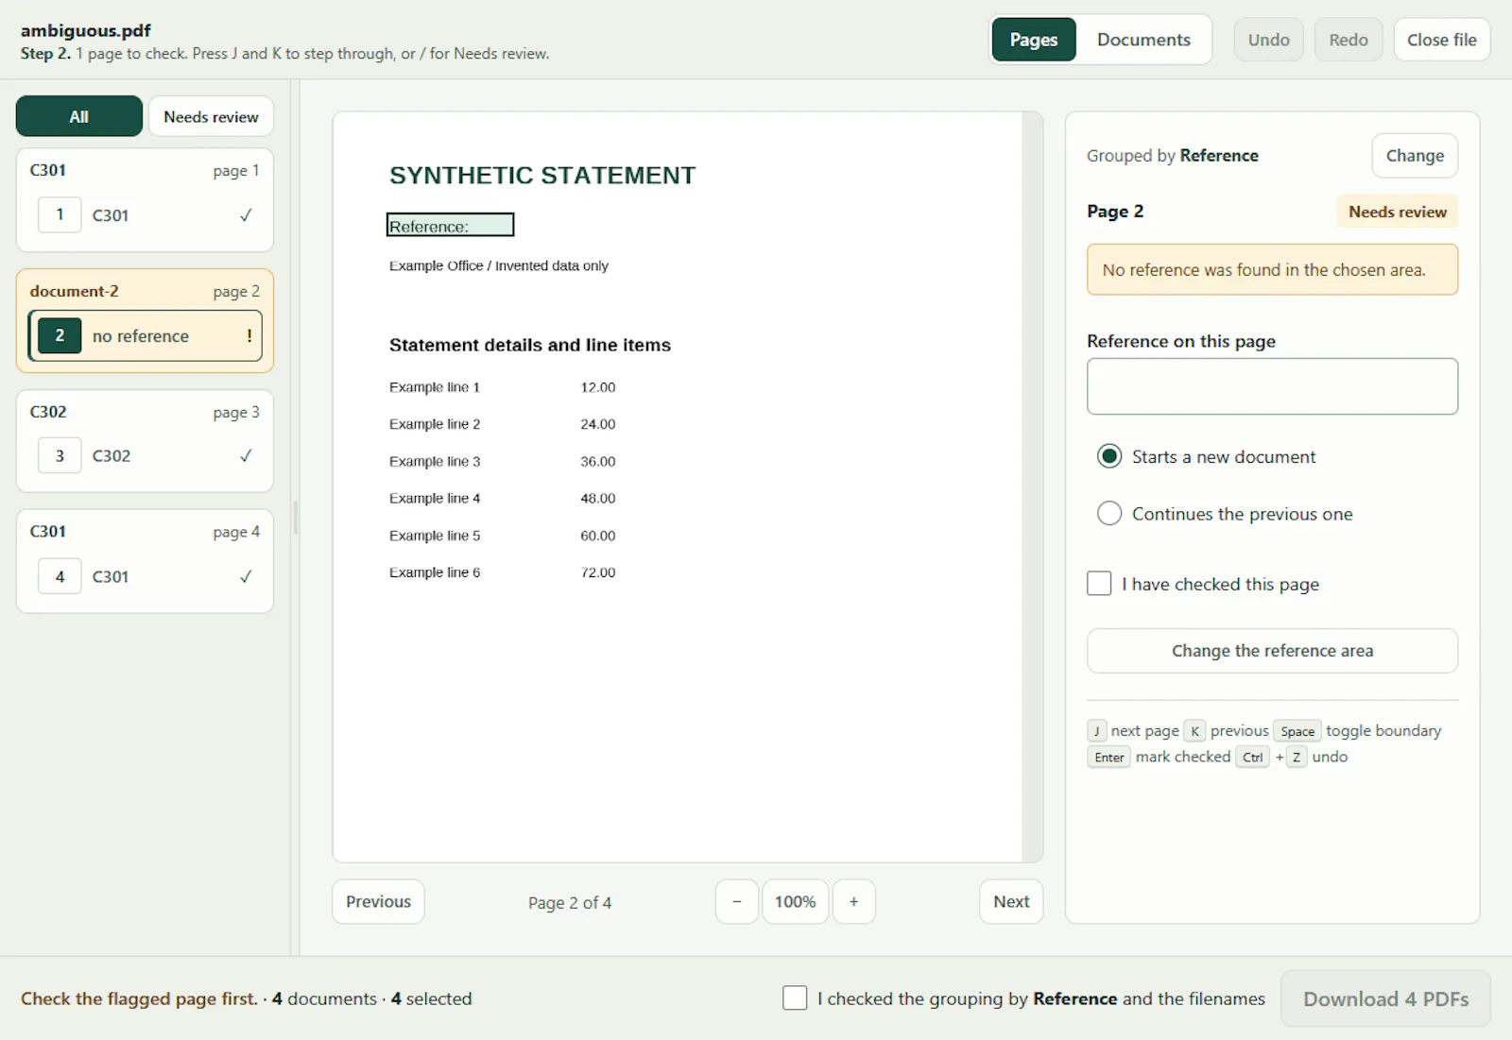Zoom out with the minus button
This screenshot has width=1512, height=1040.
(x=737, y=901)
